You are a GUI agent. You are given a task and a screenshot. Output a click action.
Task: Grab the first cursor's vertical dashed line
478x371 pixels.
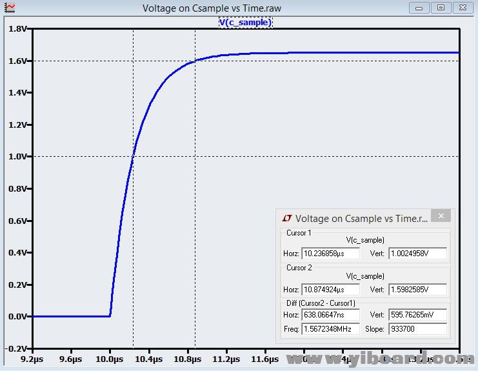click(133, 97)
